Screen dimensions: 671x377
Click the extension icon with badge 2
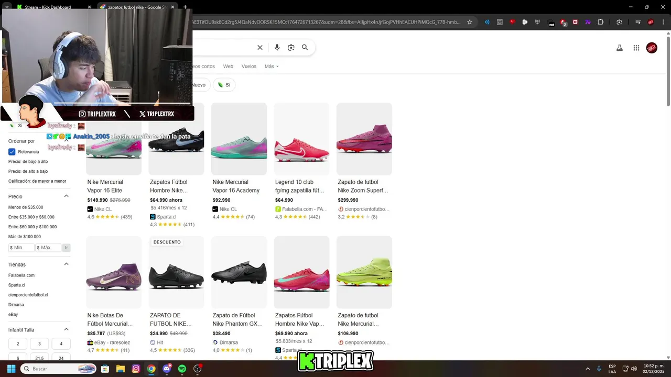click(563, 23)
